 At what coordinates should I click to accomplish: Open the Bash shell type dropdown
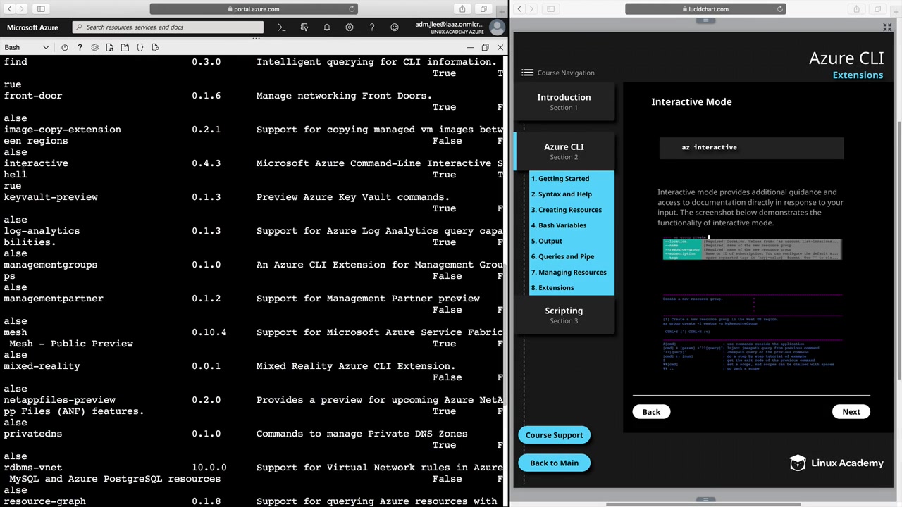tap(26, 47)
